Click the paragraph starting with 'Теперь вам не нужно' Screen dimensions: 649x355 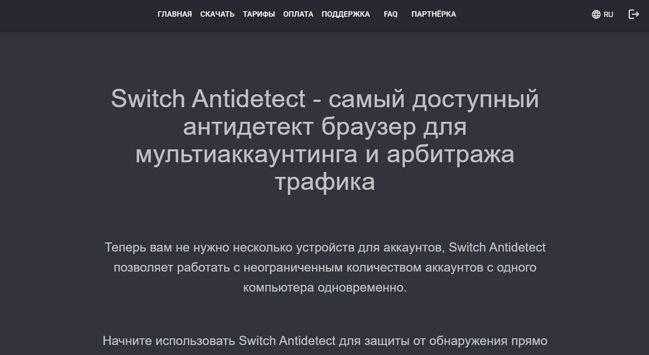[325, 267]
